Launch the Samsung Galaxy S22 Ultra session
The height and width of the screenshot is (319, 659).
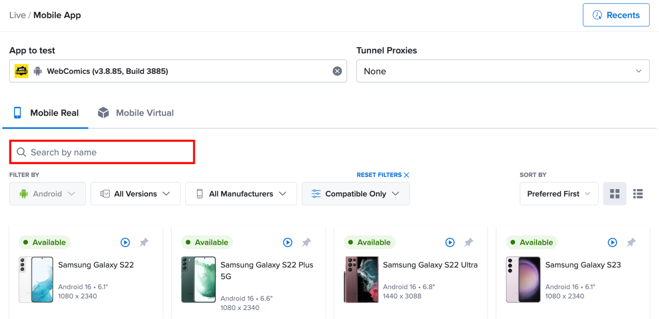point(450,242)
